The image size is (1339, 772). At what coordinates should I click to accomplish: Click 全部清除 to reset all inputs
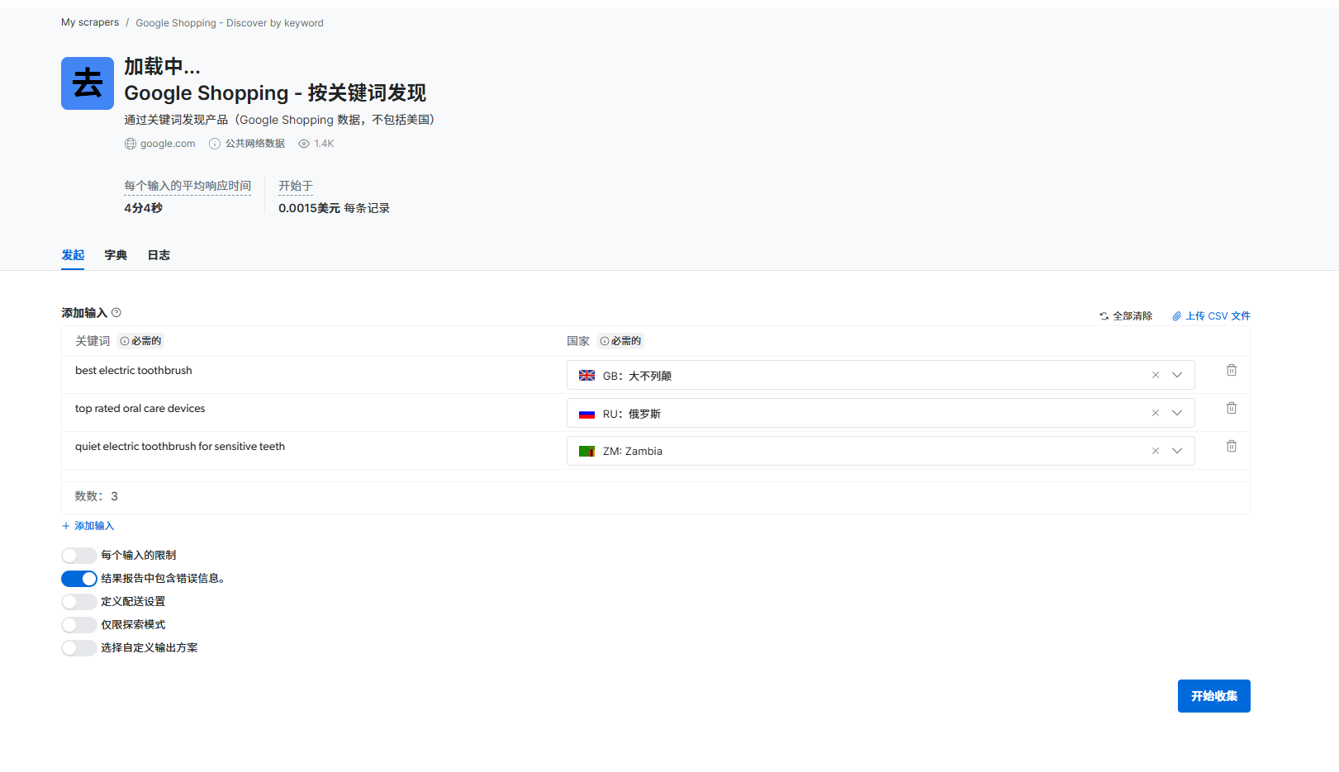point(1131,315)
